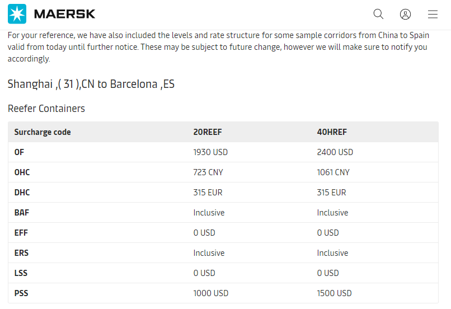Click the Shanghai to Barcelona heading
The height and width of the screenshot is (309, 451).
pyautogui.click(x=91, y=84)
